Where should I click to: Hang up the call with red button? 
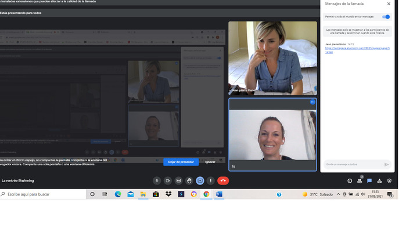(x=222, y=180)
